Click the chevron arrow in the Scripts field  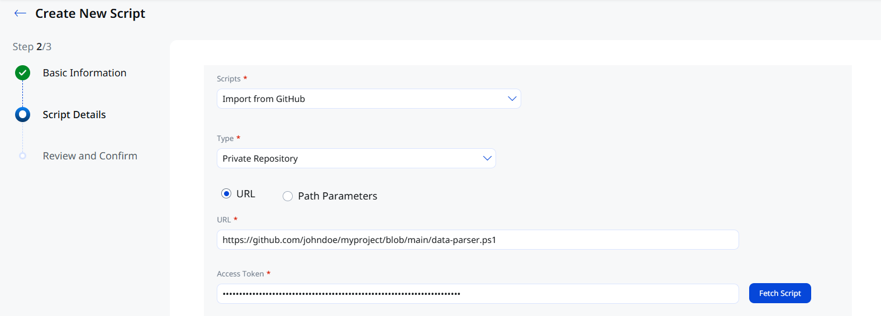[x=512, y=99]
